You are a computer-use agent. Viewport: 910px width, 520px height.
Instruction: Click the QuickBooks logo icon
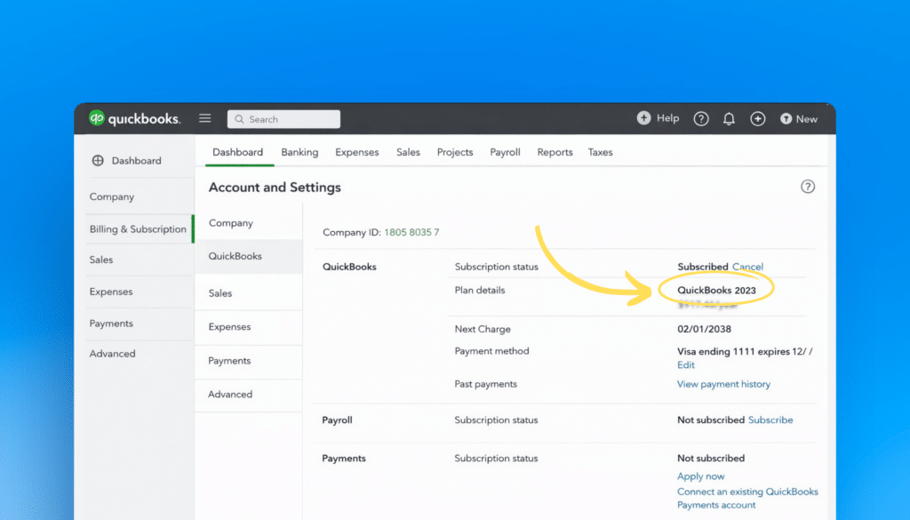(x=96, y=118)
